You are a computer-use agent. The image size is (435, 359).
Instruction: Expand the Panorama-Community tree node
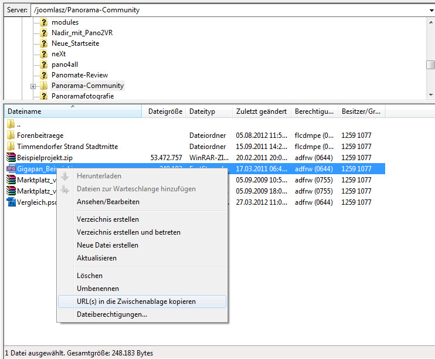point(33,86)
